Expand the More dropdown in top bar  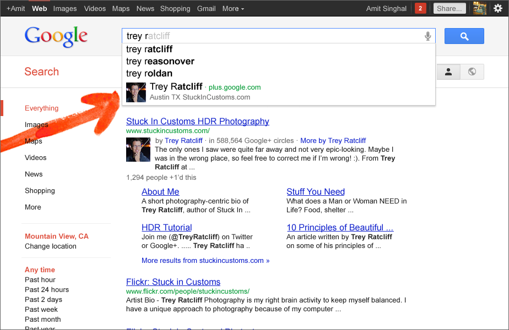point(233,8)
